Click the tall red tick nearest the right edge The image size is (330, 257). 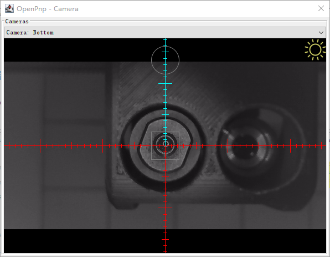291,145
